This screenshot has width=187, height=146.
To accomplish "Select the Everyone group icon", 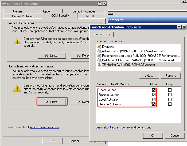I will point(99,47).
